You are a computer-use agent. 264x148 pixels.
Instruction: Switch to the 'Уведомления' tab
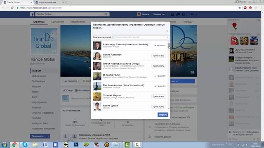[x=78, y=22]
